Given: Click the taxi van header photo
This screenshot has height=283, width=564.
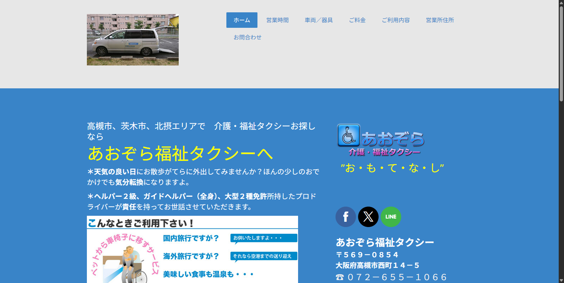Looking at the screenshot, I should tap(133, 40).
